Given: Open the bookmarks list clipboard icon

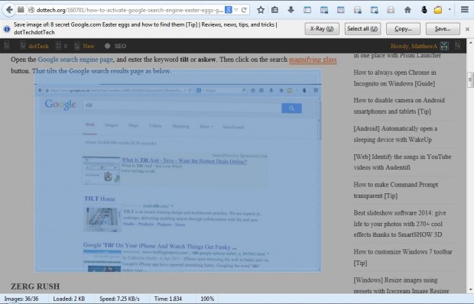Looking at the screenshot, I should tap(274, 10).
